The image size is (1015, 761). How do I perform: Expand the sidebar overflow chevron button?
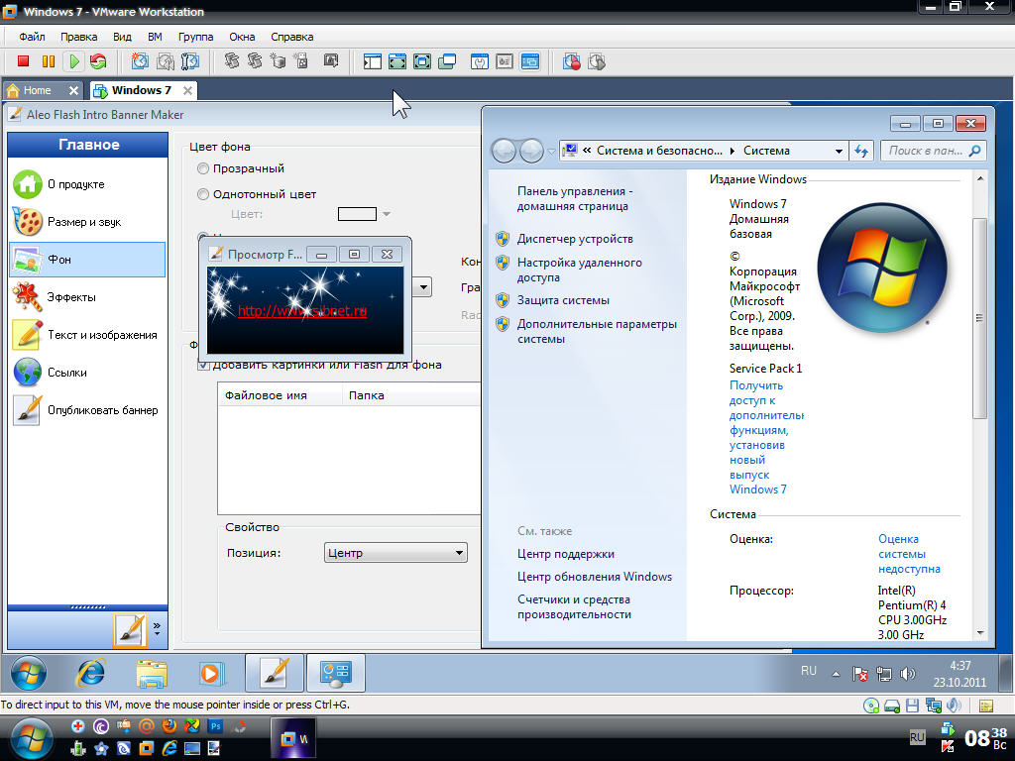[x=157, y=629]
